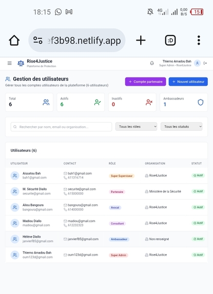Screen dimensions: 213x294
Task: Click the Actifs user-check icon
Action: pyautogui.click(x=98, y=102)
